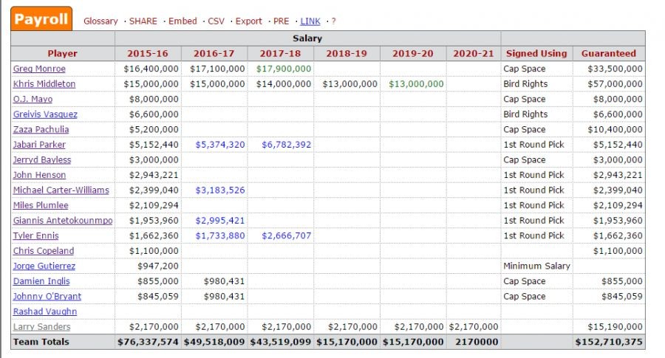This screenshot has height=358, width=665.
Task: Click the SHARE option
Action: coord(143,21)
